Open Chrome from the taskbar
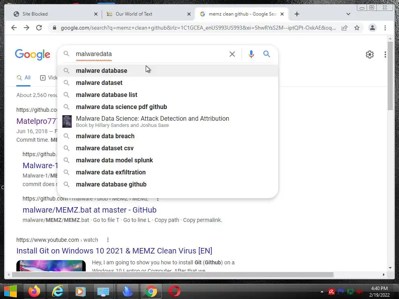This screenshot has width=399, height=299. pyautogui.click(x=151, y=291)
